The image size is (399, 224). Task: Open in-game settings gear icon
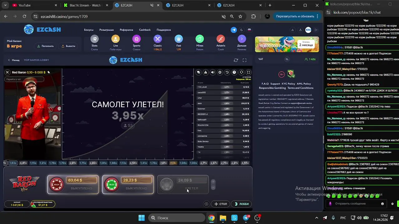tap(220, 72)
